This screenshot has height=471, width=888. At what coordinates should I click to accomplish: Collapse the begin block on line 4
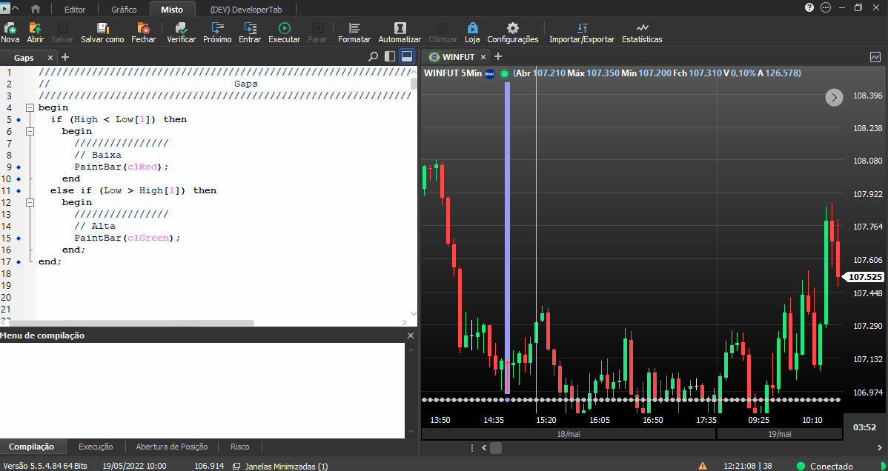coord(30,107)
